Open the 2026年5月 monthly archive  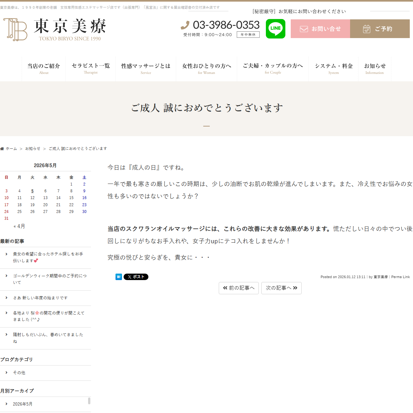pos(23,404)
